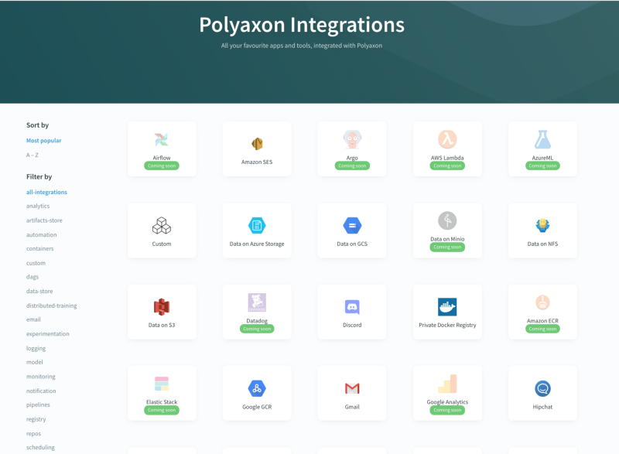Choose the distributed-training filter
619x454 pixels.
point(52,306)
